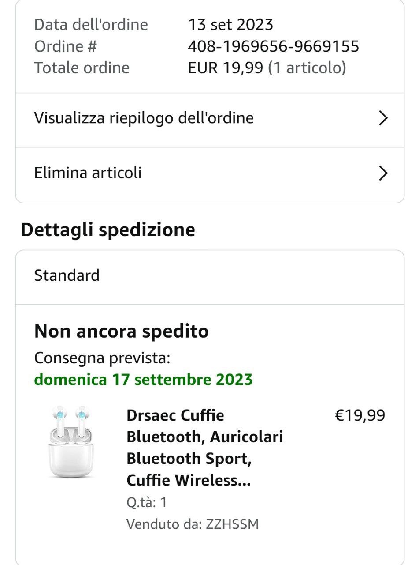The width and height of the screenshot is (419, 565).
Task: Click the Ordine # label
Action: click(x=66, y=46)
